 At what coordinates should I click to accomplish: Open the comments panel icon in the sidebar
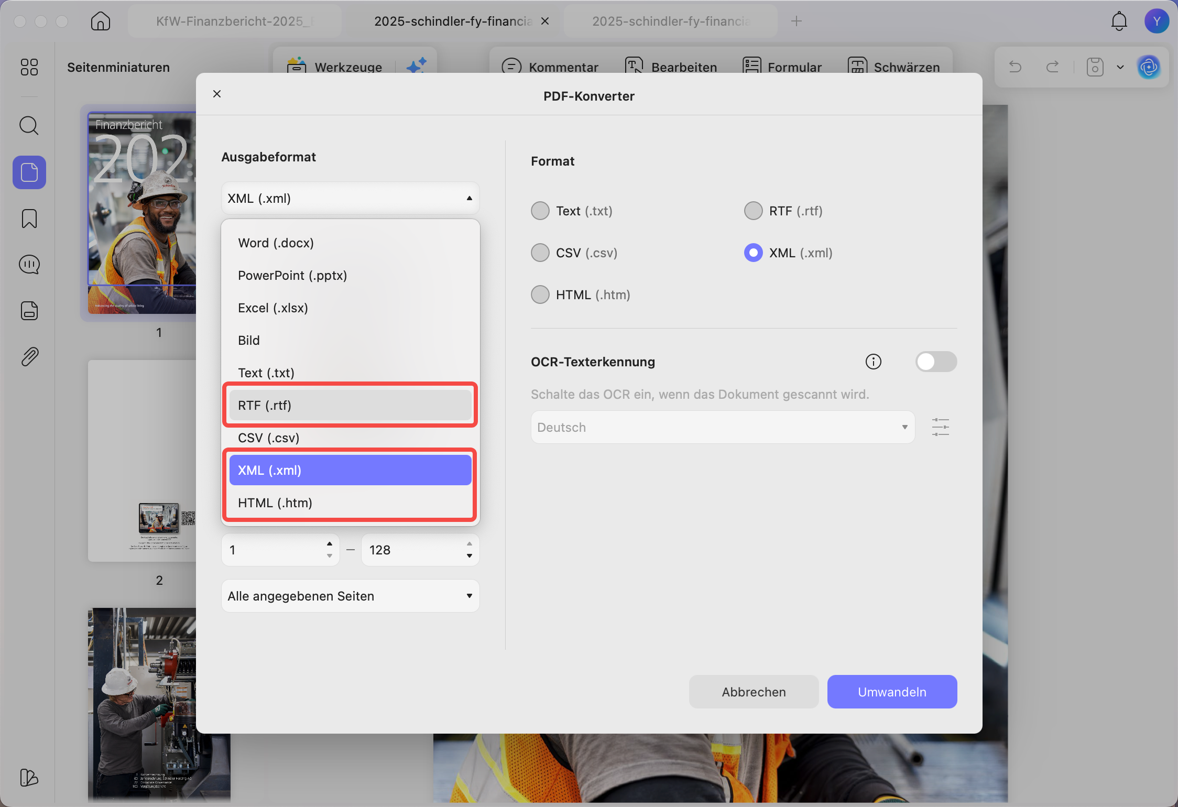point(29,265)
